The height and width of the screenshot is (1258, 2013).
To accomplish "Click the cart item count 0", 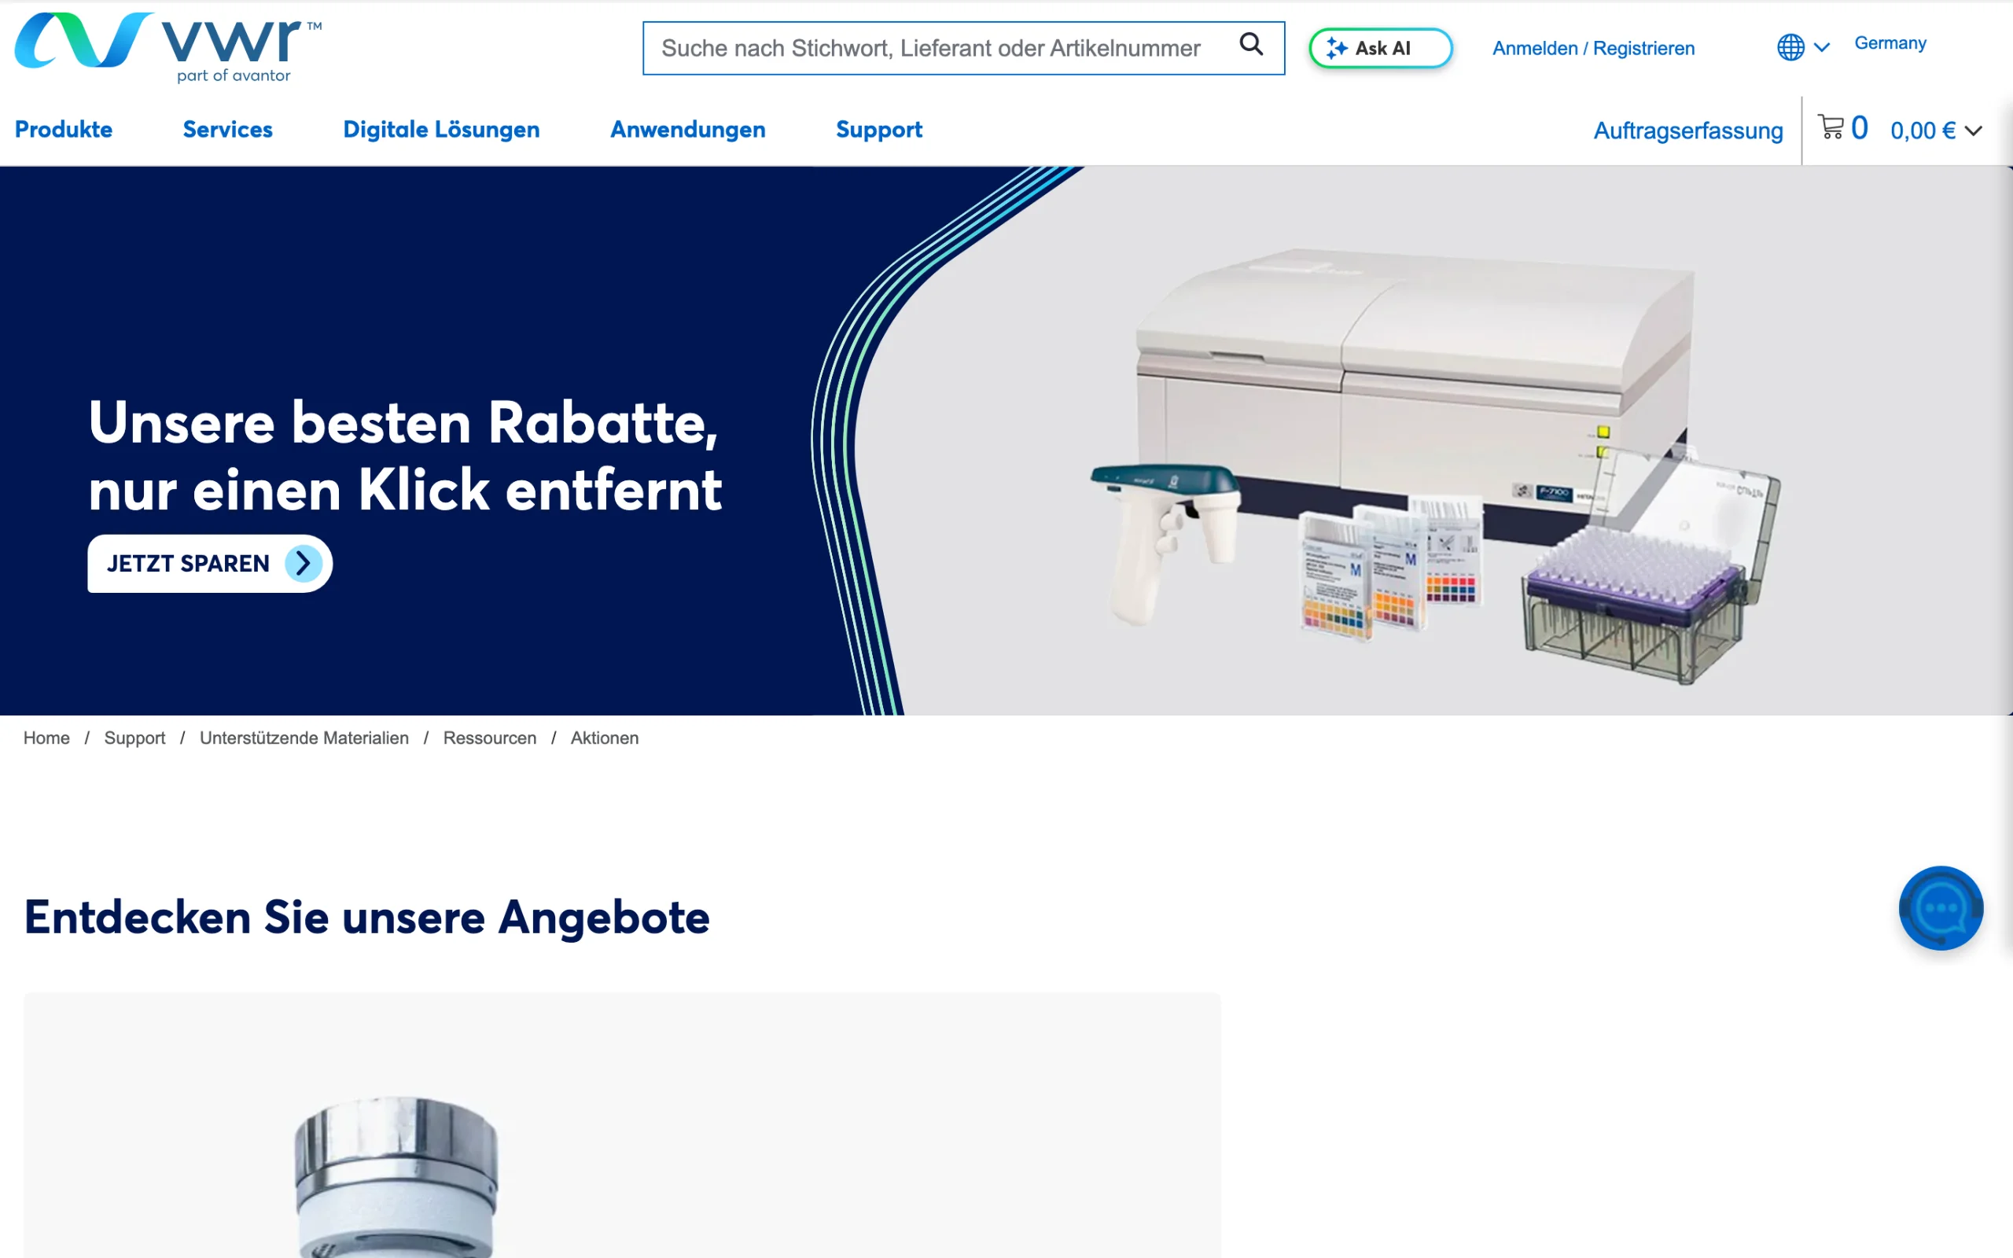I will pos(1859,128).
